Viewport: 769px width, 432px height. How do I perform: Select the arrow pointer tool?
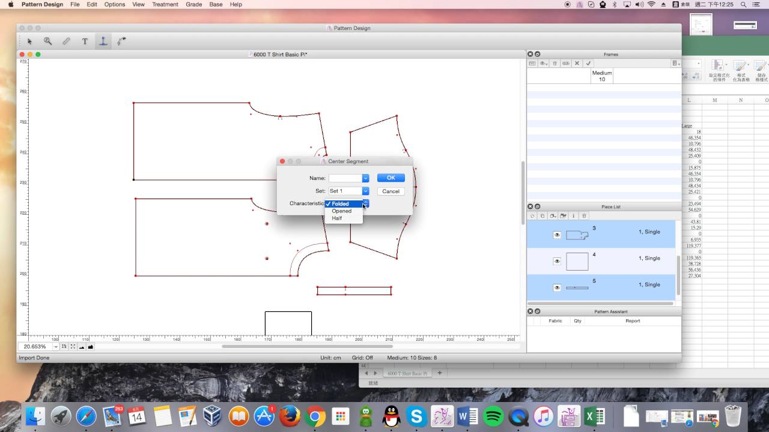click(x=29, y=41)
